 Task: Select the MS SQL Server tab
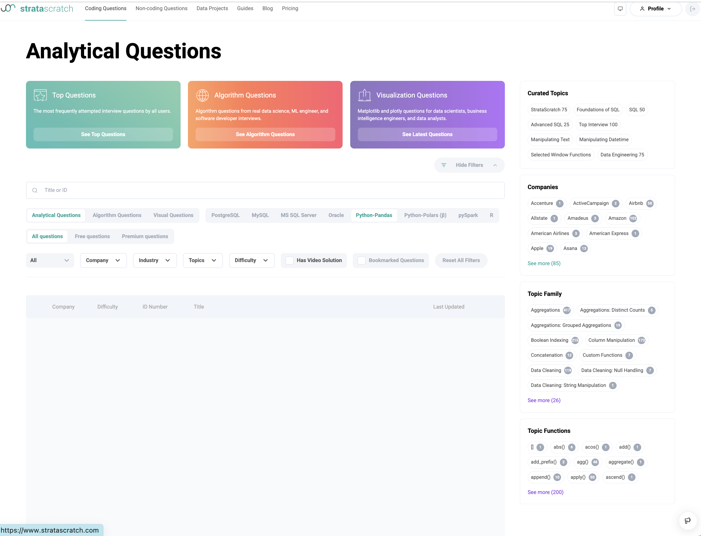(298, 215)
